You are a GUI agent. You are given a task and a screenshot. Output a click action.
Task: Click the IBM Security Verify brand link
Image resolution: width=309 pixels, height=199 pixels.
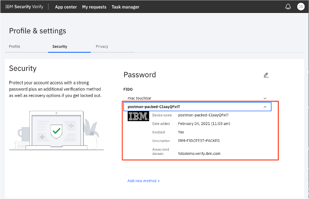pyautogui.click(x=24, y=6)
